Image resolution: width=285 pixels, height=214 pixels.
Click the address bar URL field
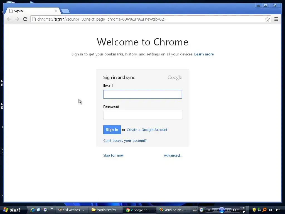click(150, 19)
